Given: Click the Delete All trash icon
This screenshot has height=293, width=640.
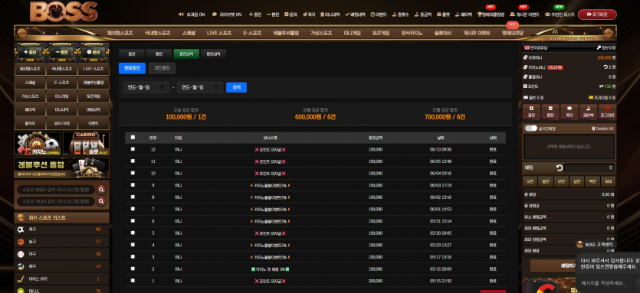Looking at the screenshot, I should 593,129.
